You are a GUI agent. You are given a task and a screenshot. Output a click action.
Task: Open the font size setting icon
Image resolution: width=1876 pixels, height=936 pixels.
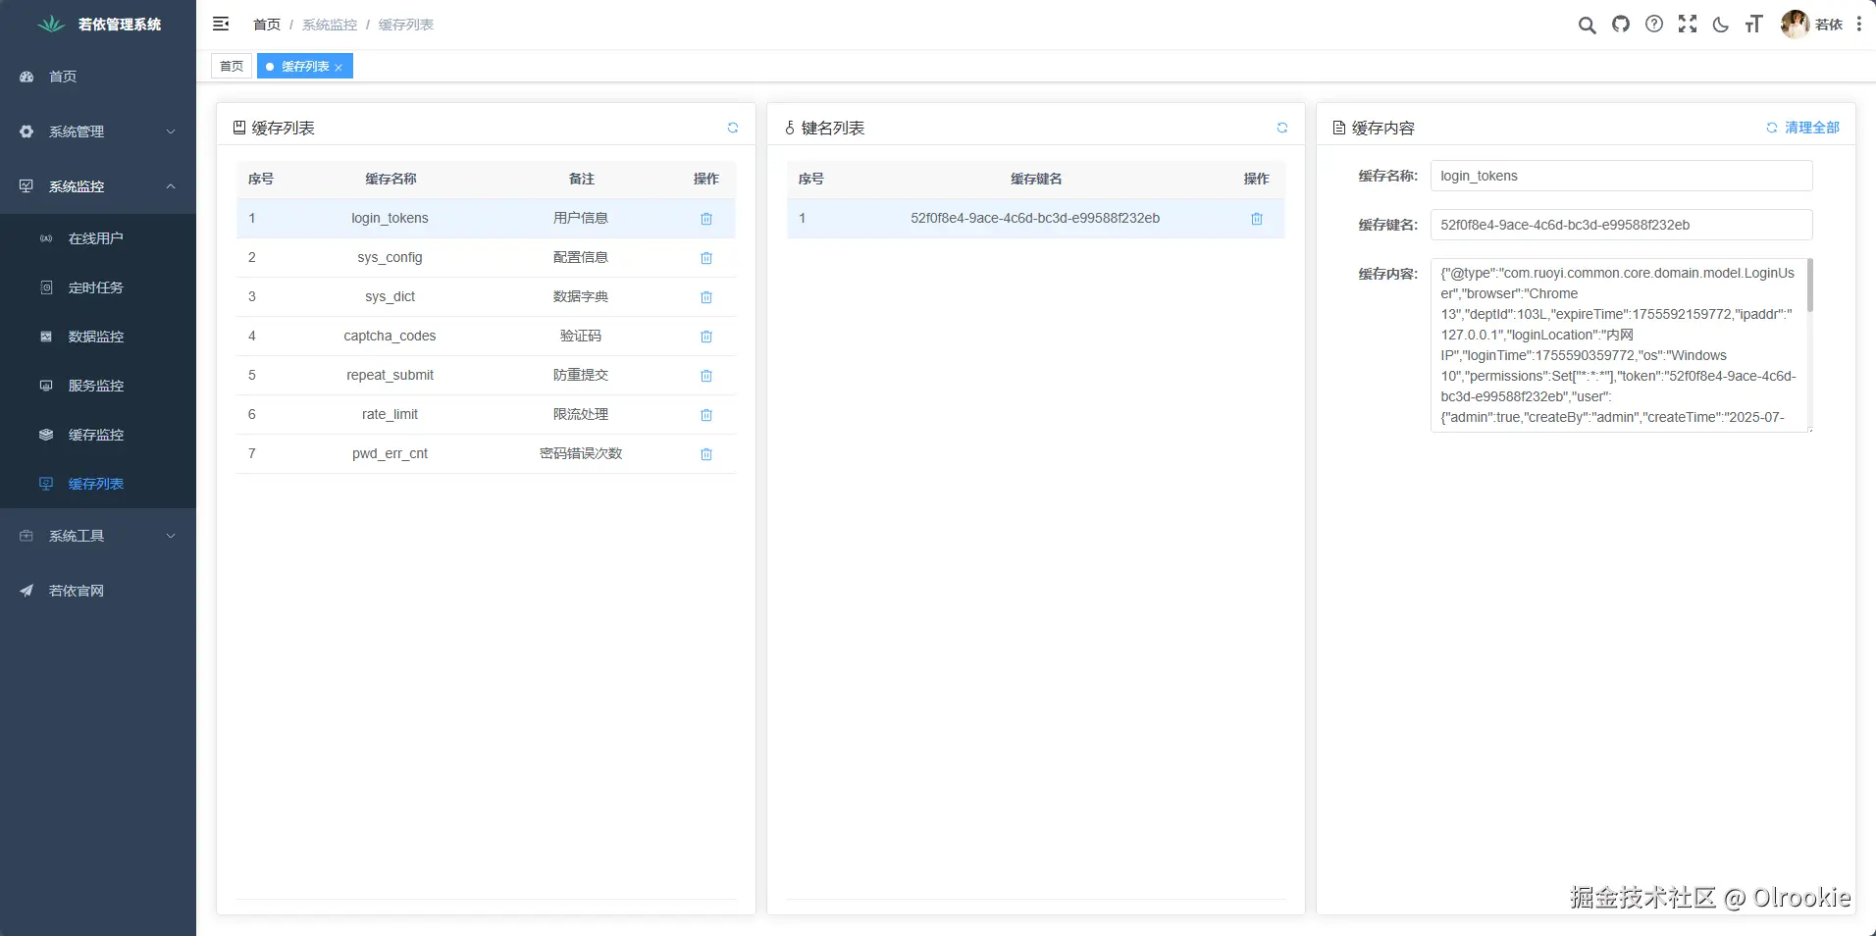coord(1754,24)
